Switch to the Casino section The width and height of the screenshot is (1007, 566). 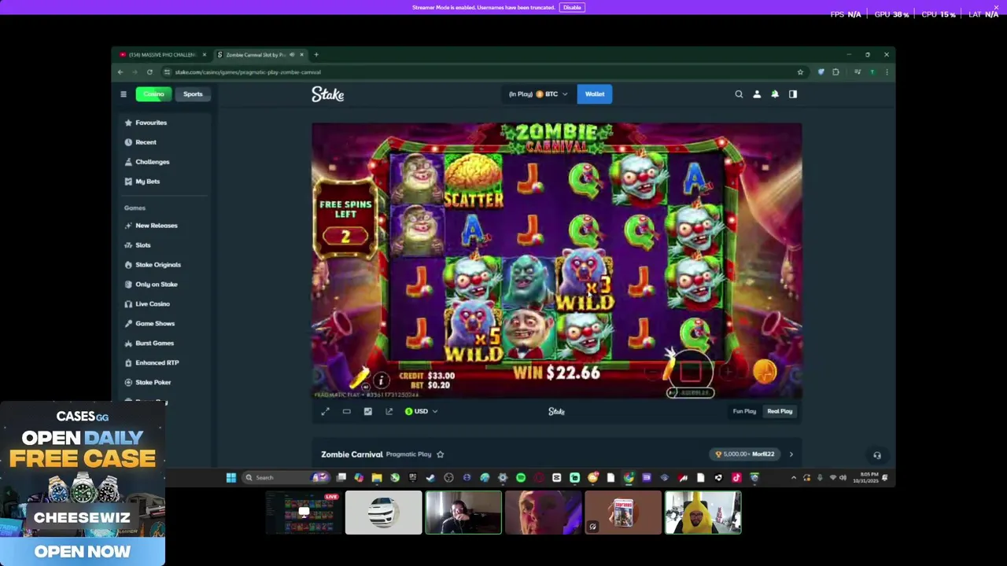tap(153, 94)
